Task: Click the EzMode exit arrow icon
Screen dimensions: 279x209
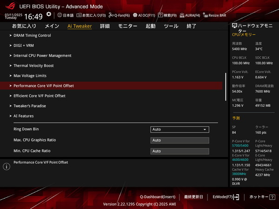Action: click(236, 197)
